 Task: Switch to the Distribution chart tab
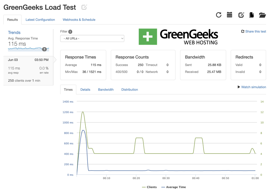129,90
